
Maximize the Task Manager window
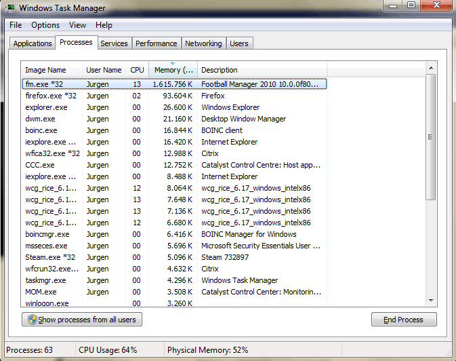(x=411, y=5)
